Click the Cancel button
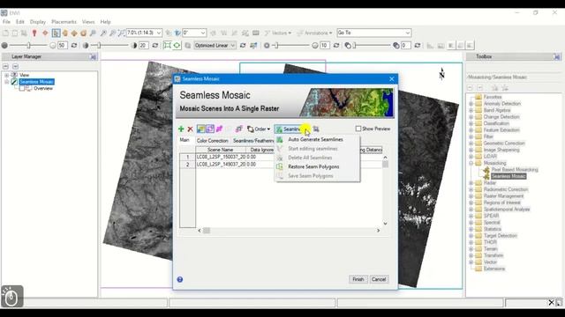This screenshot has height=317, width=565. tap(379, 279)
